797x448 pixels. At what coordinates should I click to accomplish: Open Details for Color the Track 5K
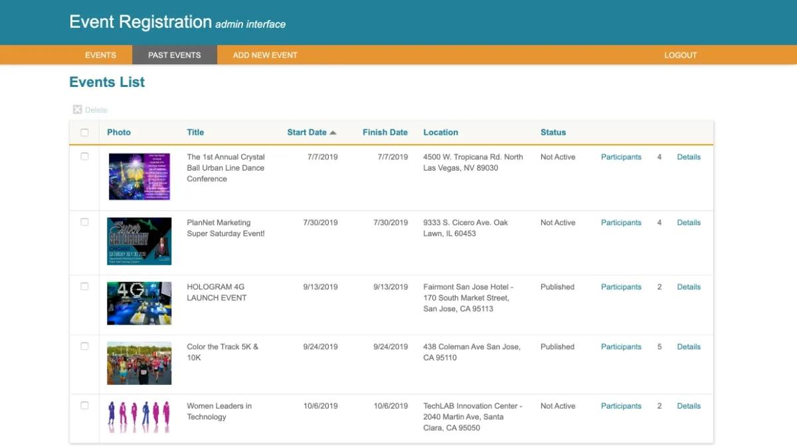pyautogui.click(x=688, y=346)
